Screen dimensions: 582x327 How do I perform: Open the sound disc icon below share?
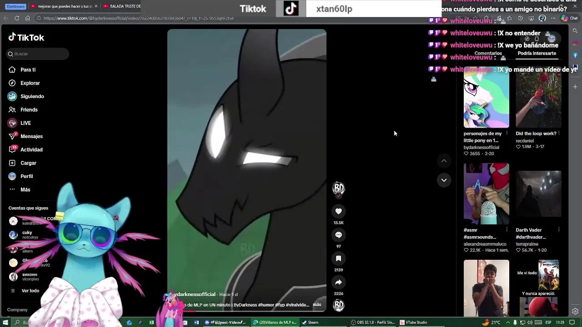[338, 305]
